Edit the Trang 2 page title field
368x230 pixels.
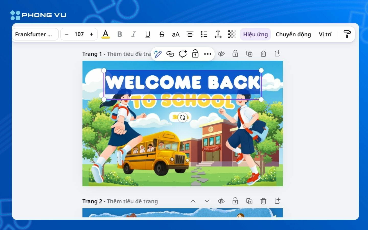click(x=132, y=201)
